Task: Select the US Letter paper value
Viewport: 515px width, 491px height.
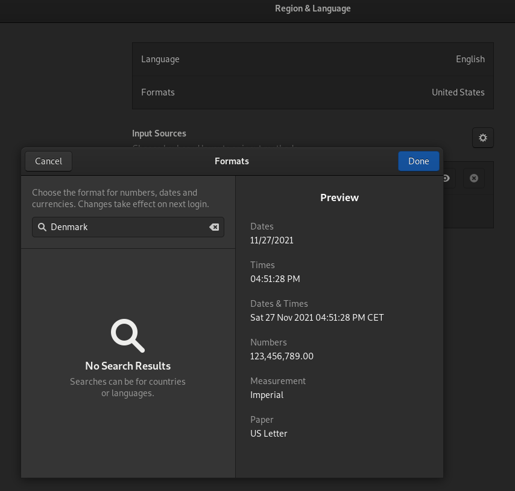Action: pyautogui.click(x=269, y=434)
